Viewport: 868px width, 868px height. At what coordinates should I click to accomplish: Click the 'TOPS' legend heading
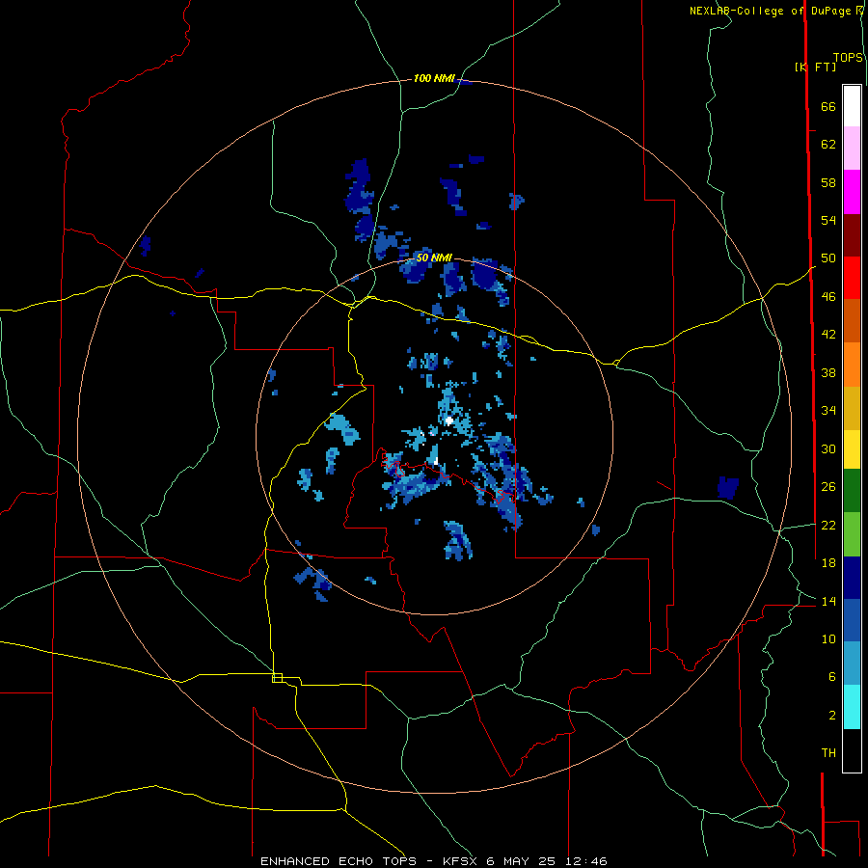coord(848,58)
